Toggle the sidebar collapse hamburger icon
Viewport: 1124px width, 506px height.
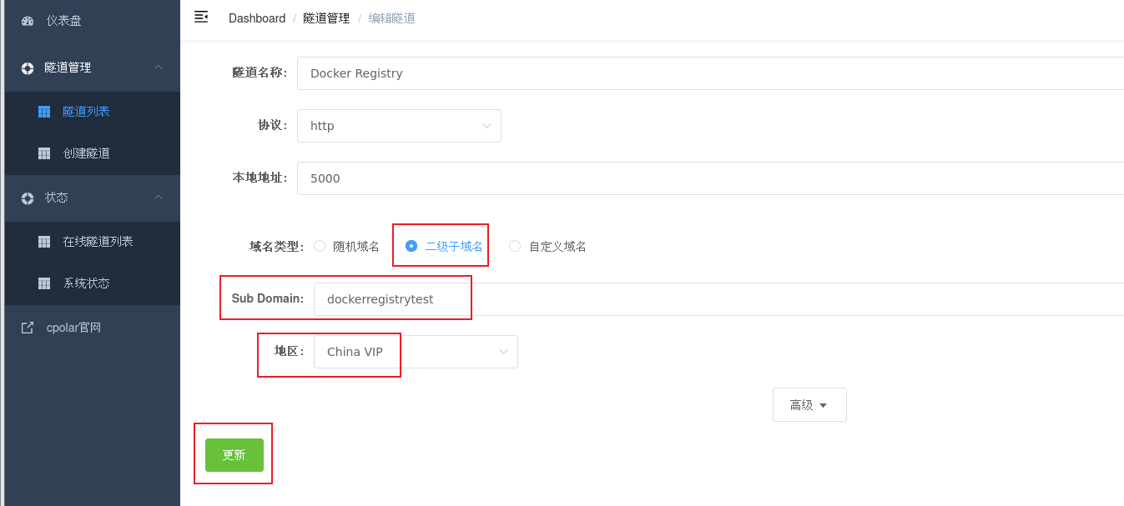tap(201, 18)
